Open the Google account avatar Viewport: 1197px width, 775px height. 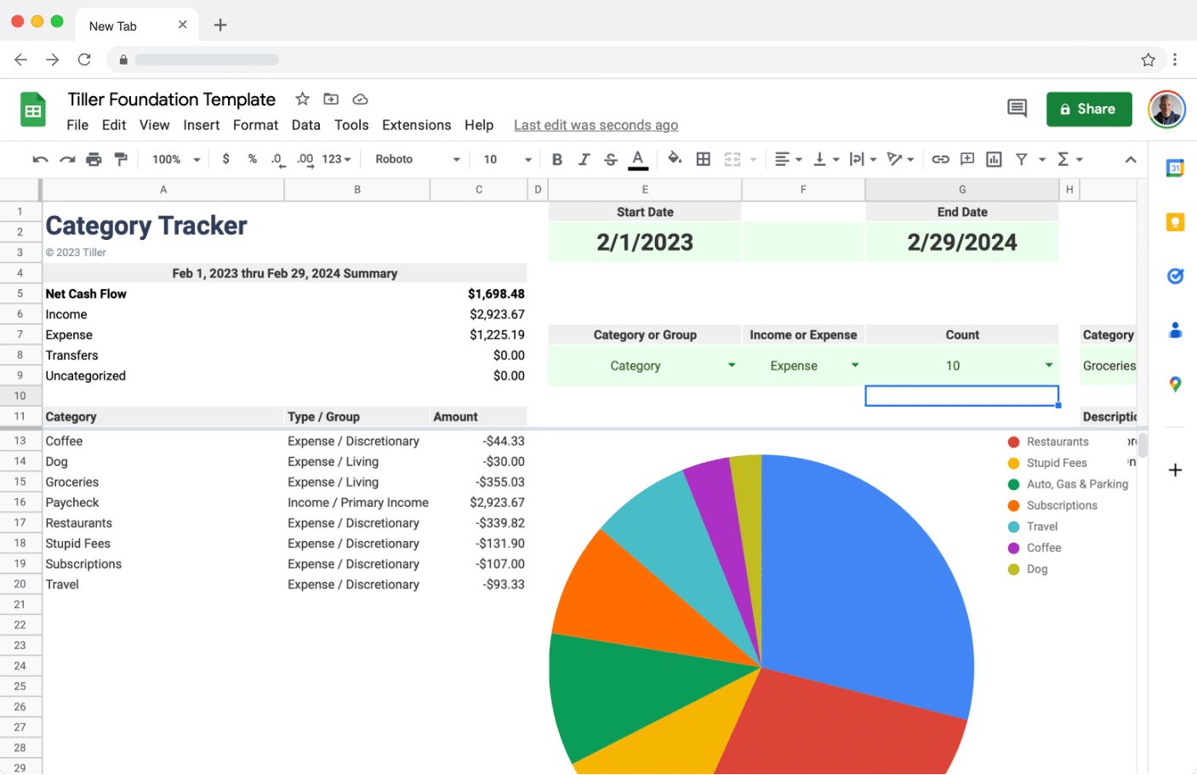(x=1166, y=109)
